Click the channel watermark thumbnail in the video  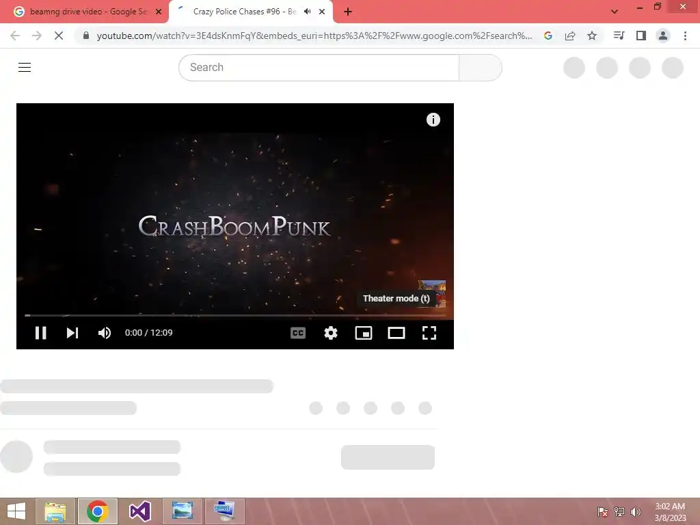click(432, 293)
